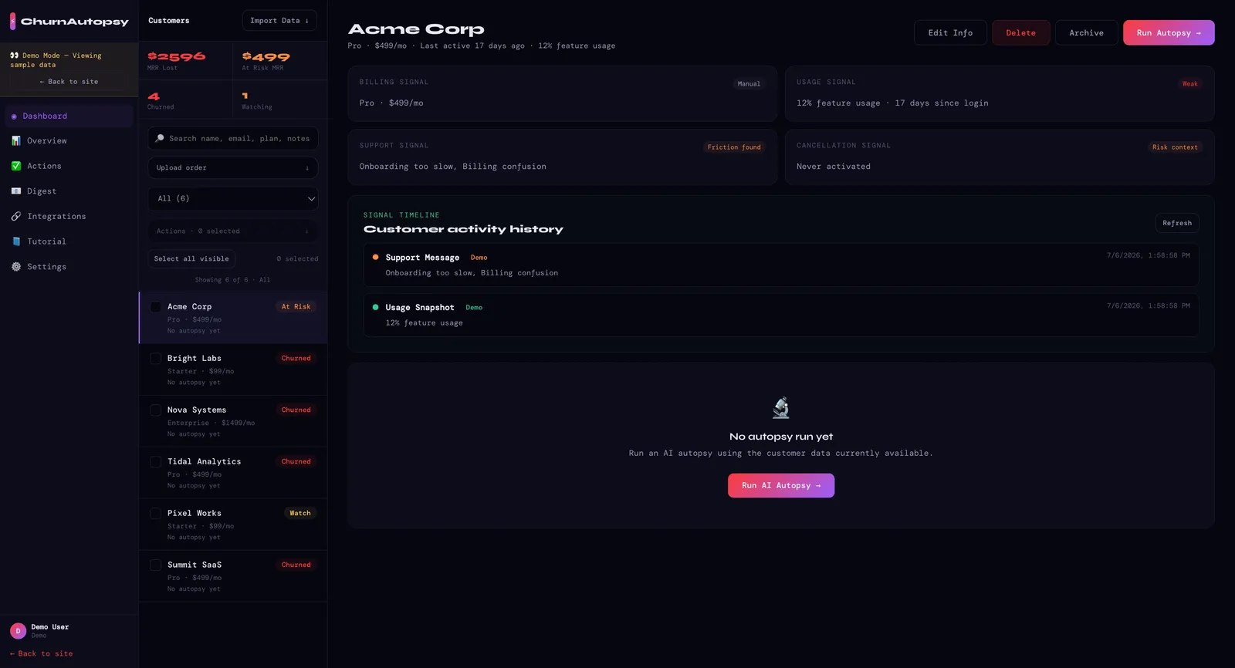Tick the Bright Labs checkbox

(x=156, y=359)
